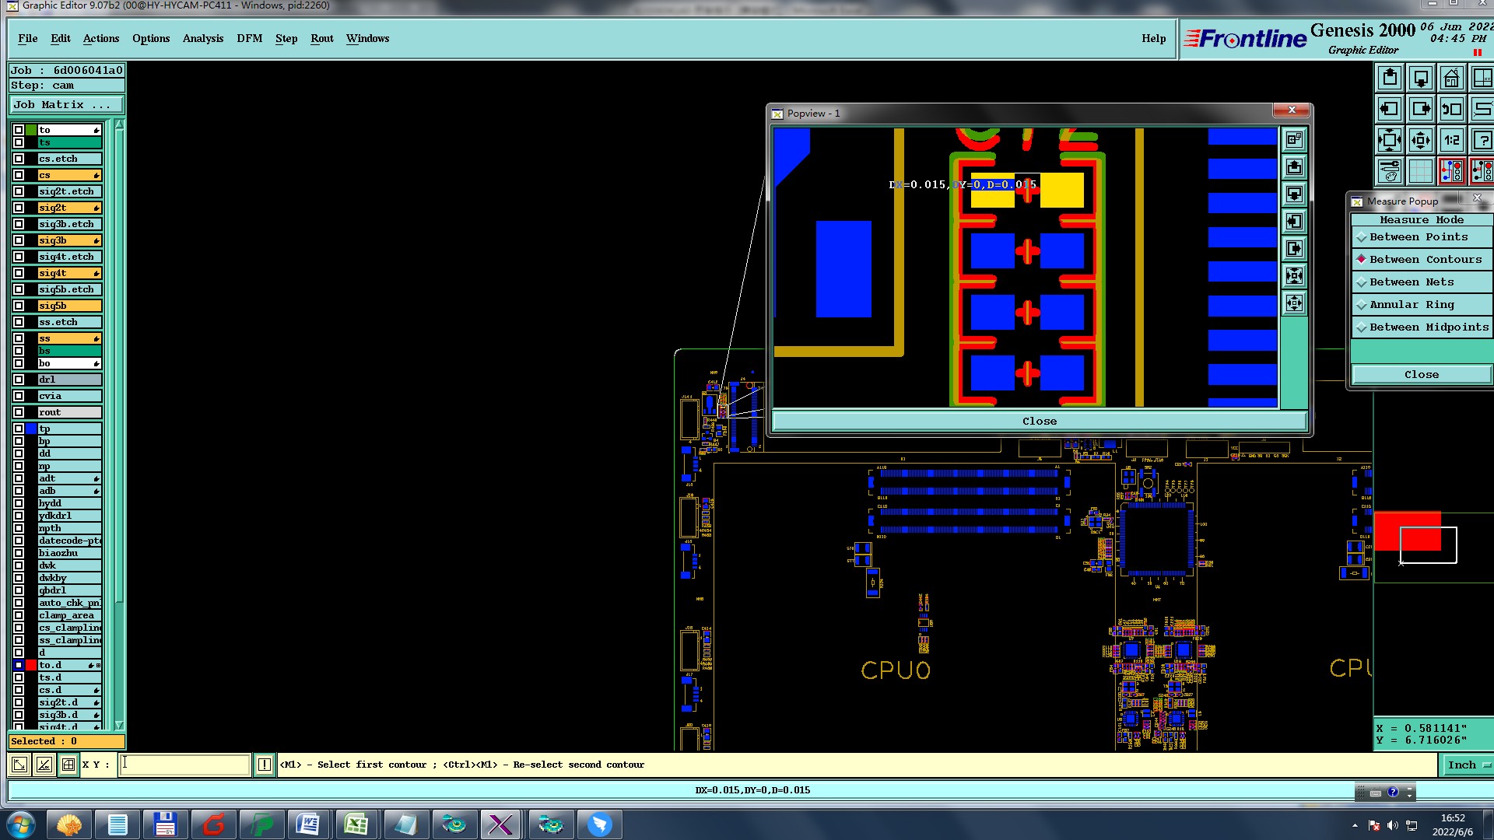Open the Inch units dropdown
Image resolution: width=1494 pixels, height=840 pixels.
(1468, 765)
